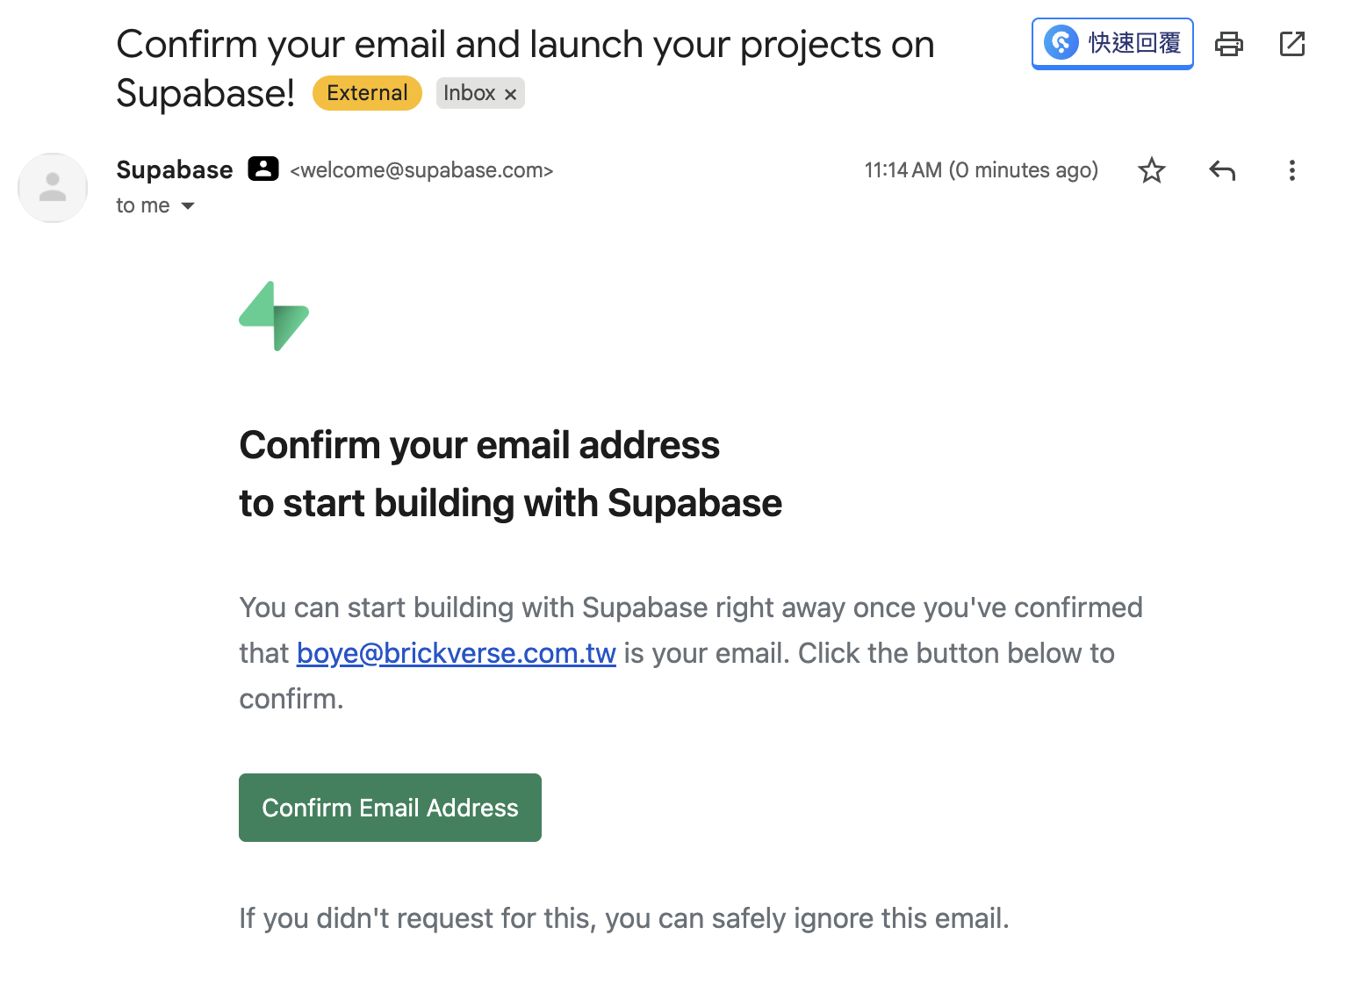1345x992 pixels.
Task: Expand the 'to me' recipient details arrow
Action: click(x=188, y=206)
